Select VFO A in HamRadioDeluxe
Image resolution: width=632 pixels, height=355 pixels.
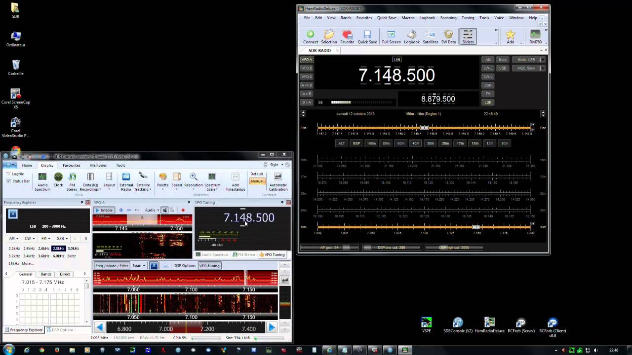(x=307, y=59)
